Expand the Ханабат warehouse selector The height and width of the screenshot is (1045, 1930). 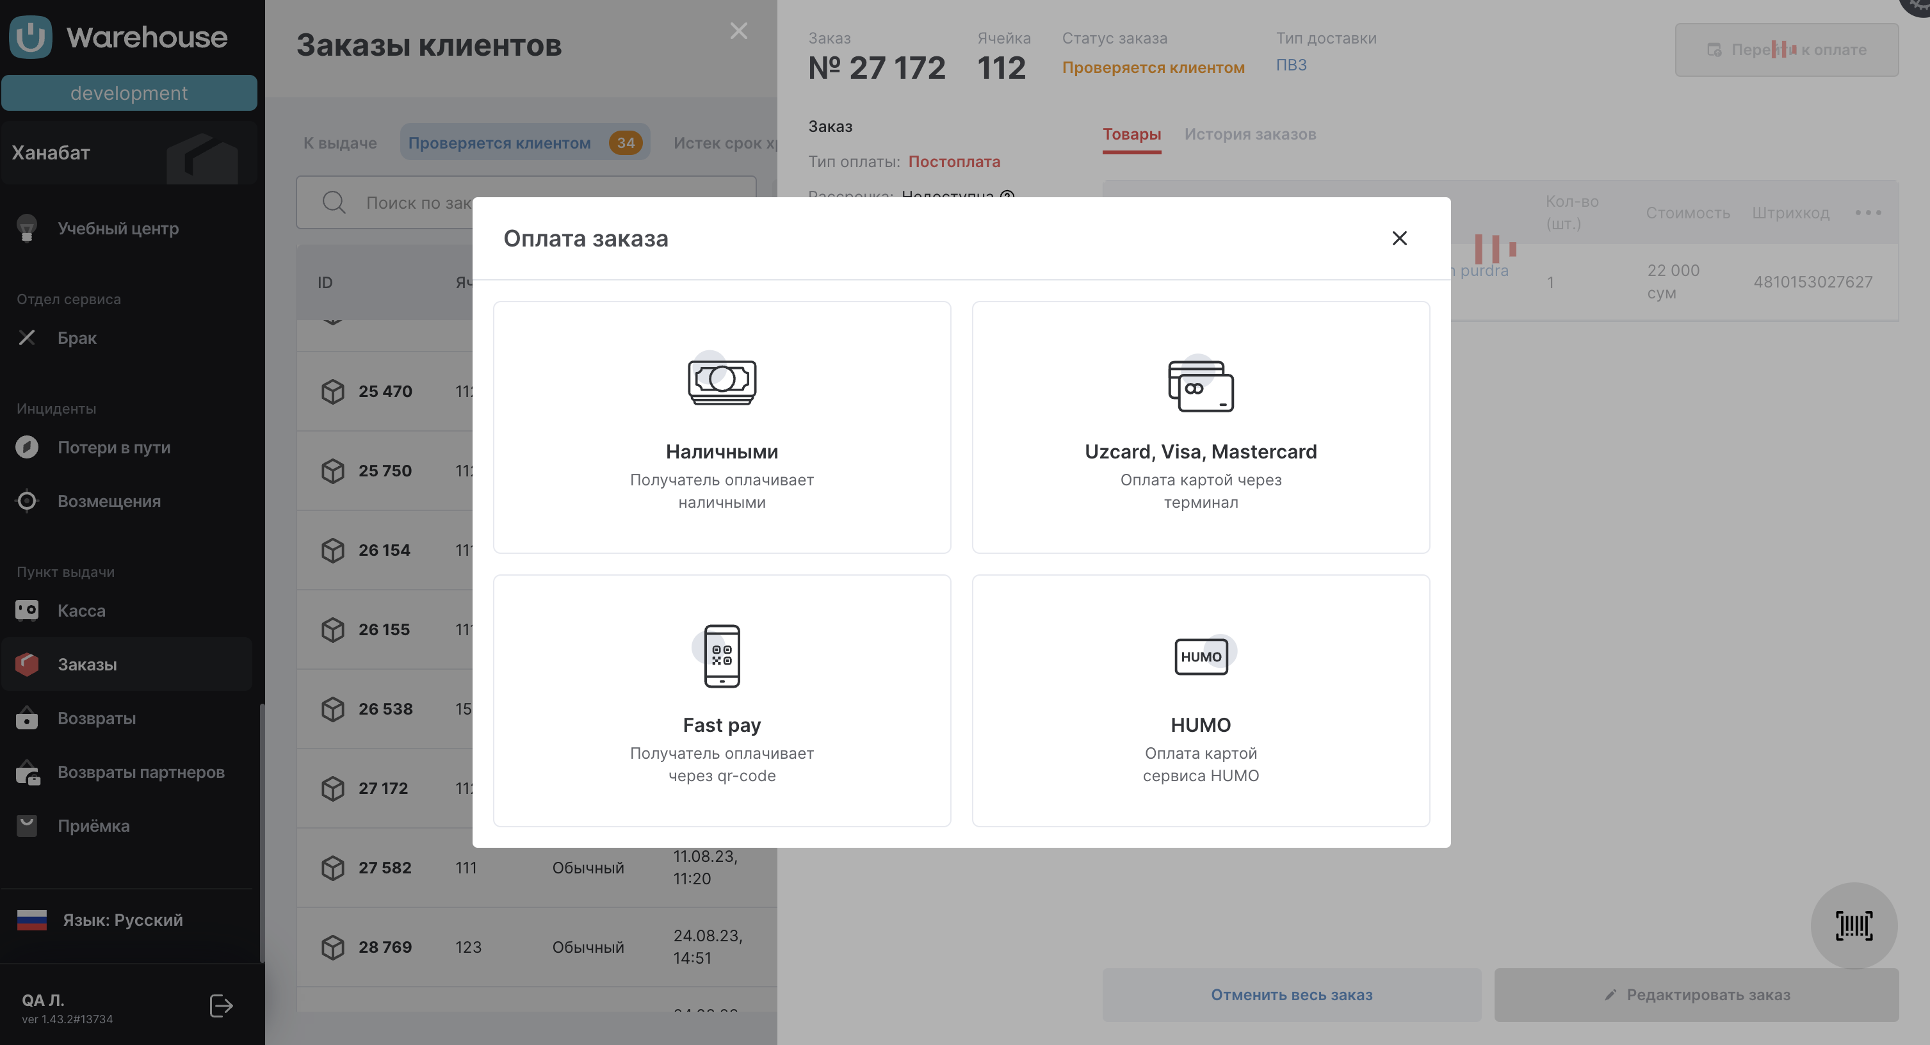click(129, 154)
